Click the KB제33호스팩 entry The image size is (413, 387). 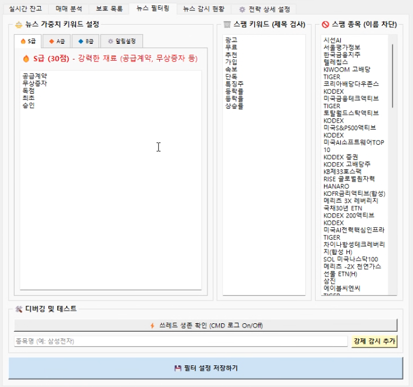[343, 172]
